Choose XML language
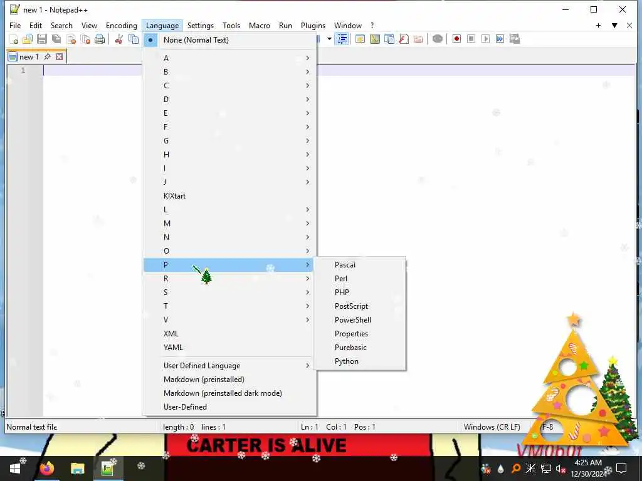Image resolution: width=642 pixels, height=481 pixels. click(229, 334)
